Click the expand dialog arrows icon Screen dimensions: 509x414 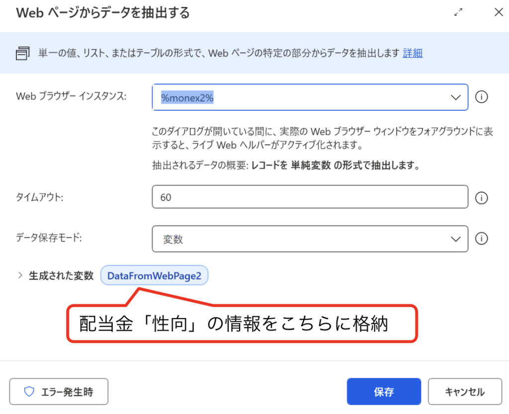459,13
